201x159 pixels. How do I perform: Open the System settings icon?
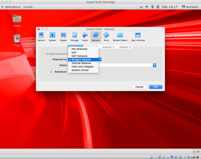(52, 37)
